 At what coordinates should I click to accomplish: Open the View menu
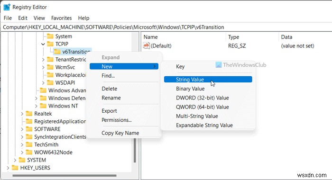tap(39, 18)
